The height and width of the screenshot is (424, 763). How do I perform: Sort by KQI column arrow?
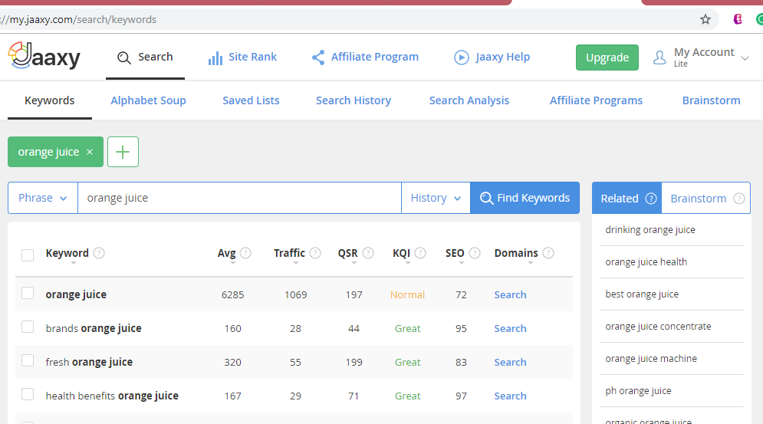click(x=408, y=263)
